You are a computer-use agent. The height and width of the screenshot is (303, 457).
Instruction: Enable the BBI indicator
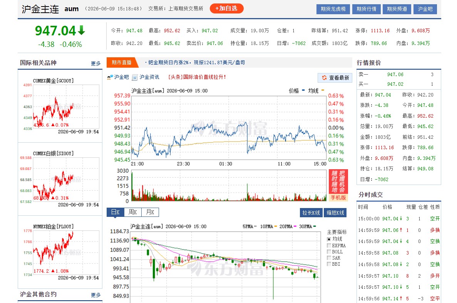coord(329,264)
